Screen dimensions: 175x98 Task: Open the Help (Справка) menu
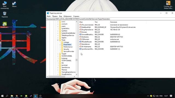pyautogui.click(x=76, y=16)
